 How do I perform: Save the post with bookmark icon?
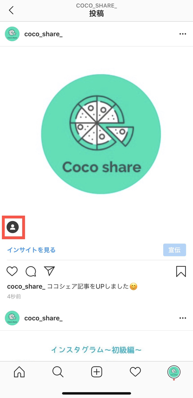[x=181, y=271]
